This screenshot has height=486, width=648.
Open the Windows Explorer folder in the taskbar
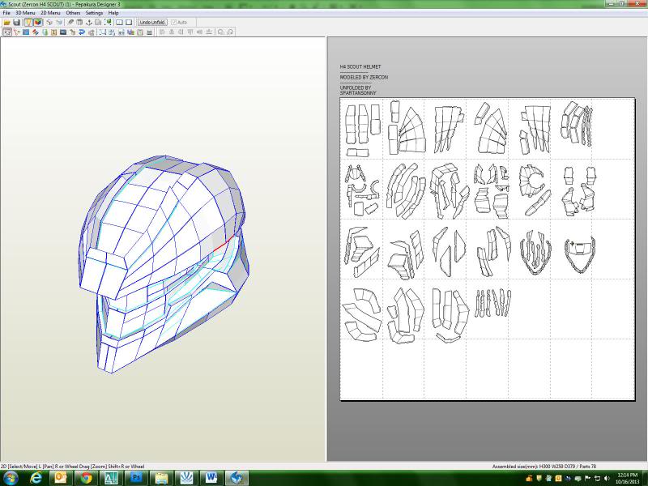[x=161, y=478]
